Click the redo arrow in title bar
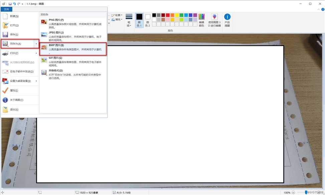 click(x=19, y=4)
